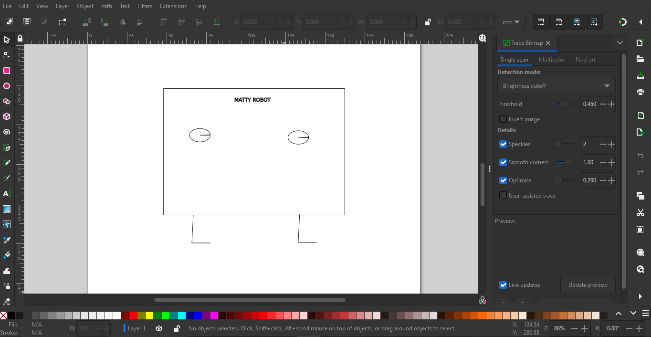
Task: Click the Cut scissors icon
Action: [640, 212]
